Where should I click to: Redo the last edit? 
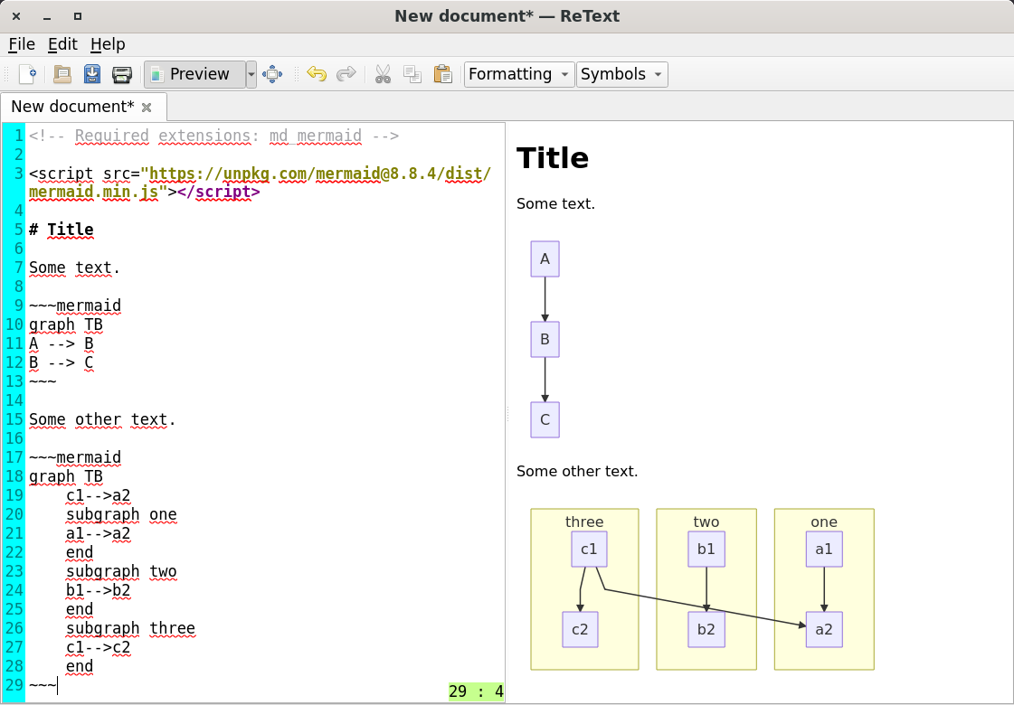346,74
